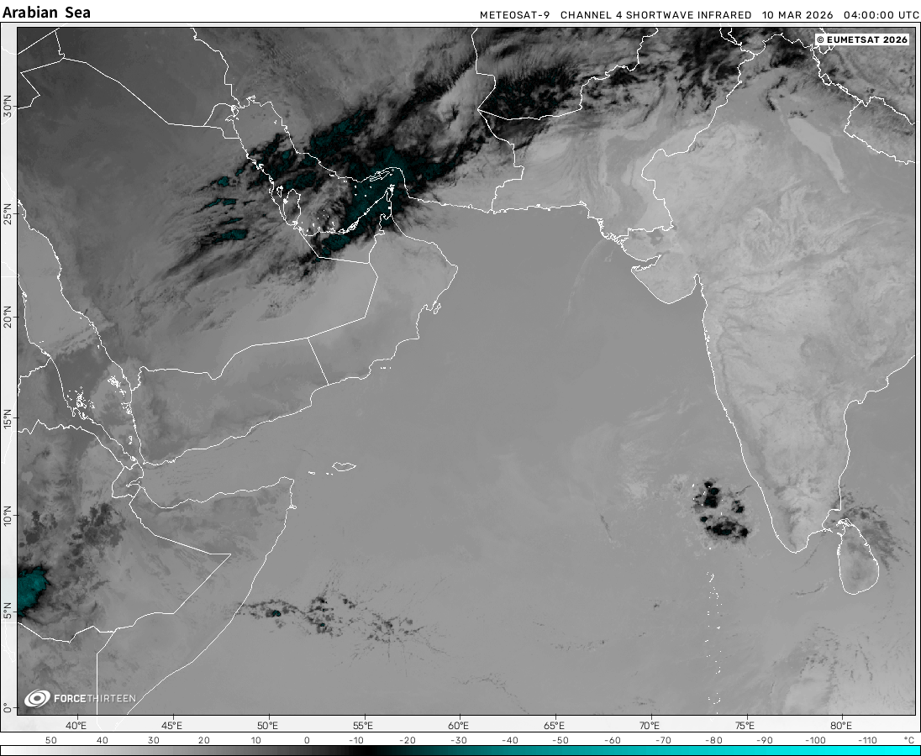Click the °C unit label on scale
This screenshot has width=921, height=756.
tap(908, 740)
